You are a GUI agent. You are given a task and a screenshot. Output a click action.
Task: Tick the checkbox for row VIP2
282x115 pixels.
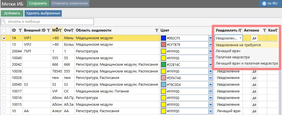click(4, 45)
